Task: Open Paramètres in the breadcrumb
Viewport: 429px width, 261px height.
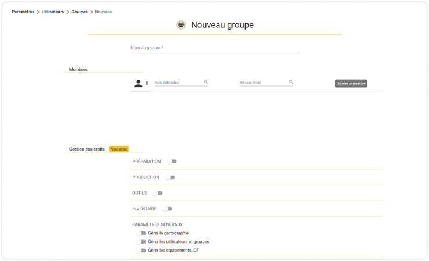Action: (23, 12)
